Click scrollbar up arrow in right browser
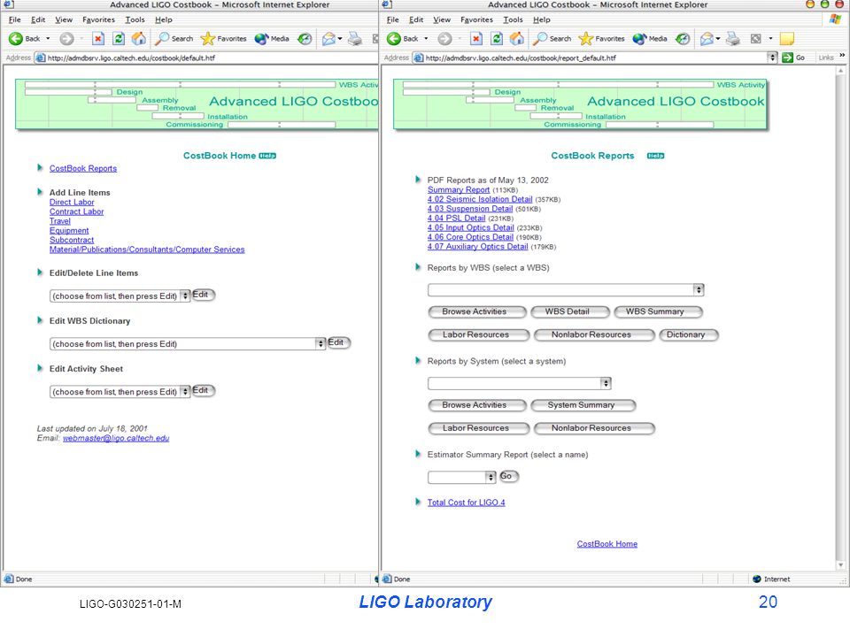This screenshot has height=637, width=850. [x=841, y=70]
